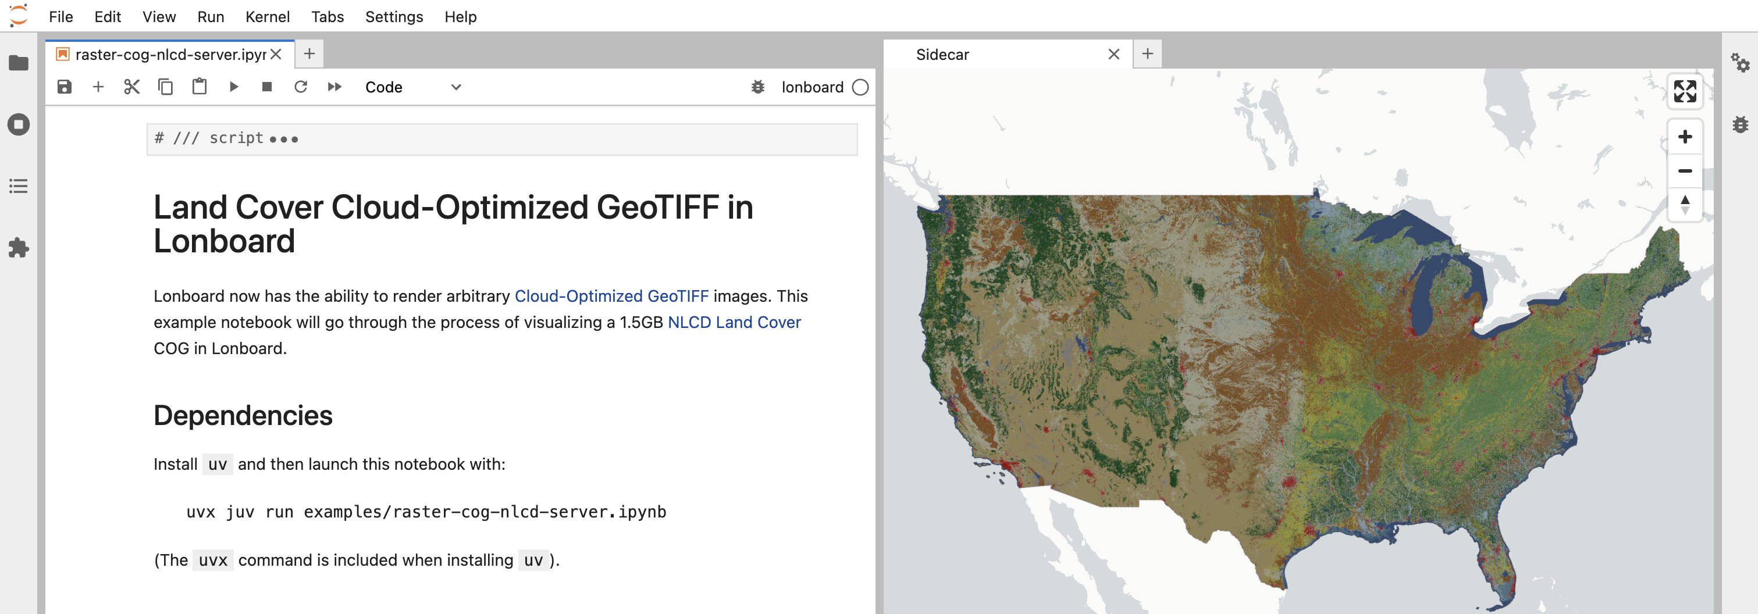Open the Cloud-Optimized GeoTIFF link
This screenshot has height=614, width=1758.
[x=611, y=296]
